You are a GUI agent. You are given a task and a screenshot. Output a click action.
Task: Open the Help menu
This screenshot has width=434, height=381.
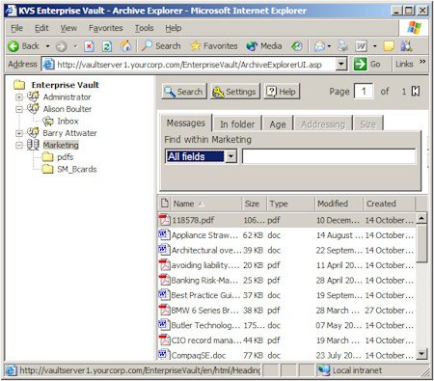pyautogui.click(x=174, y=28)
